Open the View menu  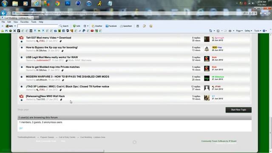click(x=16, y=22)
